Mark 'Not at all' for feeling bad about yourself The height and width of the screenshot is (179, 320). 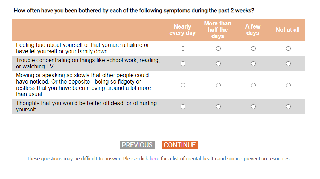(288, 49)
